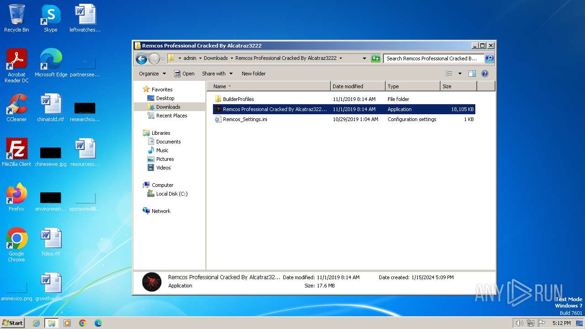Open recent locations dropdown next to Forward
Viewport: 585px width, 329px height.
pos(163,58)
